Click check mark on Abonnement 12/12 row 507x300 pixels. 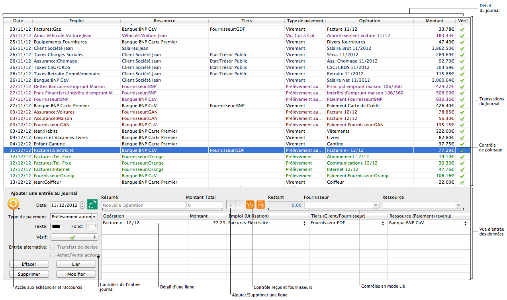click(462, 157)
